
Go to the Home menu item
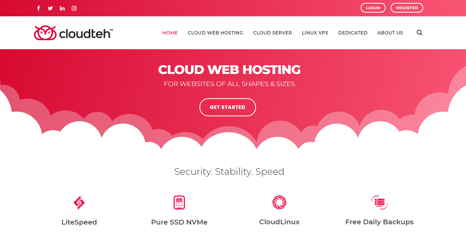point(170,33)
